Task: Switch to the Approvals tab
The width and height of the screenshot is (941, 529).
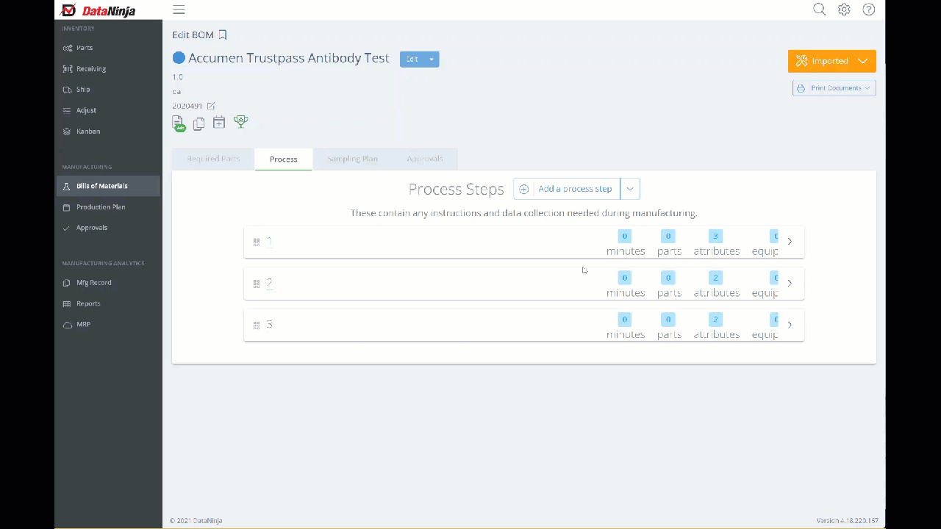Action: pos(425,159)
